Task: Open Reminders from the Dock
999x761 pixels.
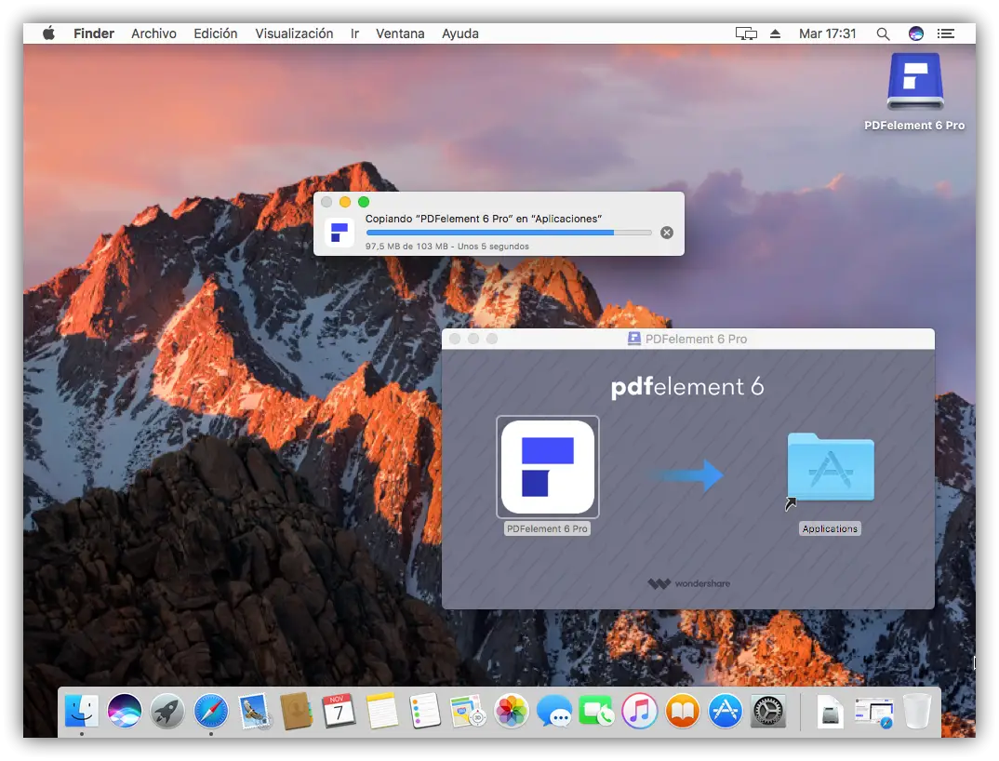Action: (x=425, y=711)
